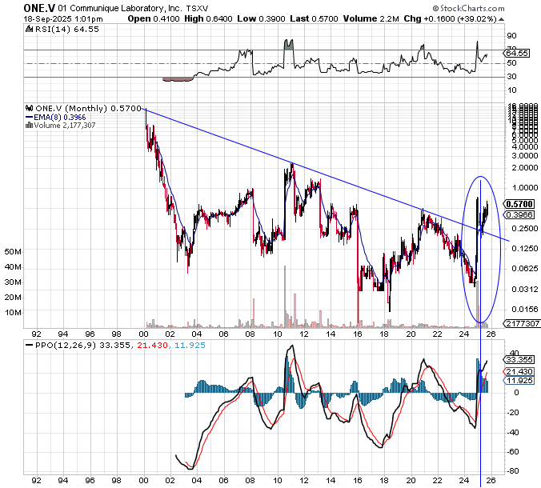The width and height of the screenshot is (541, 488).
Task: Click the red 21.430 value in the PPO legend
Action: 153,346
